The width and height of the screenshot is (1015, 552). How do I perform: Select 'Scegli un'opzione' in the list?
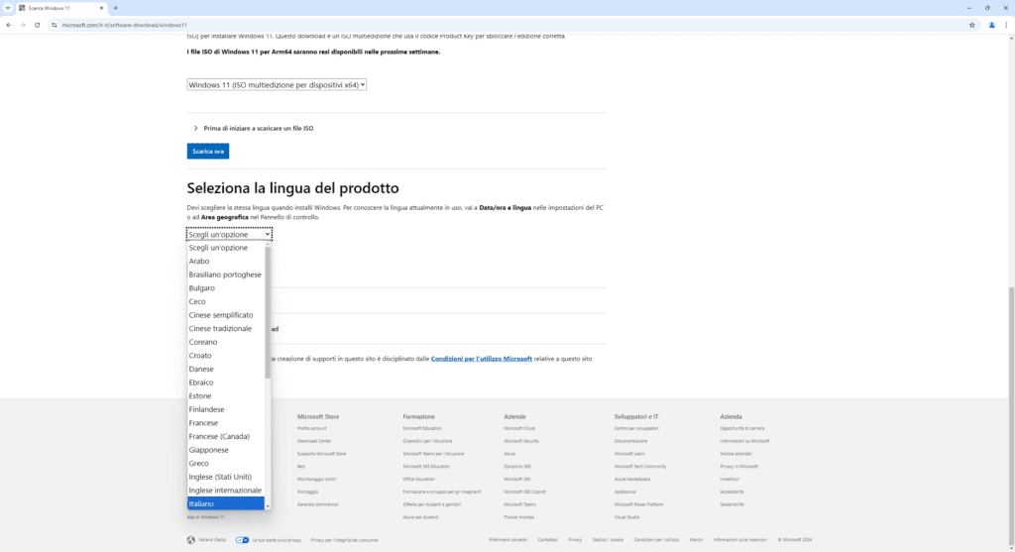[x=226, y=248]
